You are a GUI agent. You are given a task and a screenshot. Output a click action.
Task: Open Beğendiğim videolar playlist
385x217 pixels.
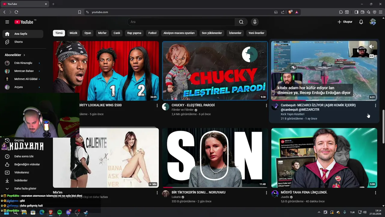23,164
